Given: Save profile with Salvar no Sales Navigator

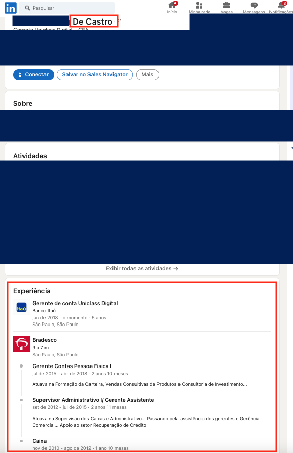Looking at the screenshot, I should pos(95,75).
